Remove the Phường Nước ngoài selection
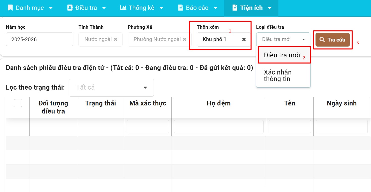 coord(184,40)
